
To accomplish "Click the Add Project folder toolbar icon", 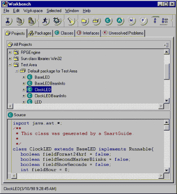I will (x=85, y=21).
